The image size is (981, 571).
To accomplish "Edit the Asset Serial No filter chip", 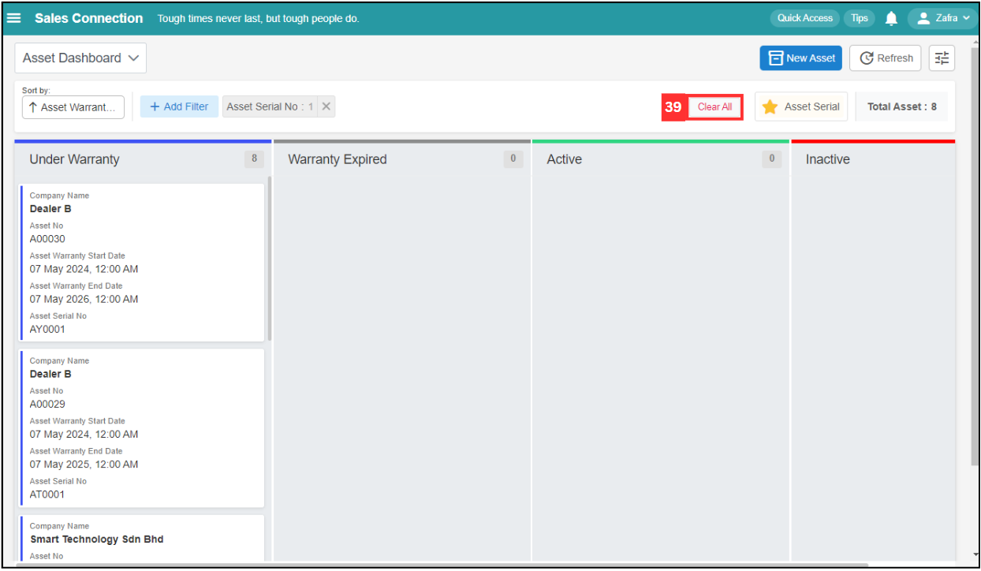I will point(270,106).
